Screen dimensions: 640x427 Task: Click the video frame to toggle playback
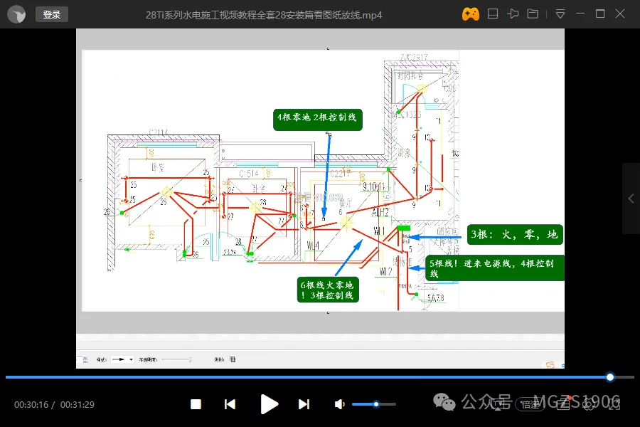click(320, 199)
